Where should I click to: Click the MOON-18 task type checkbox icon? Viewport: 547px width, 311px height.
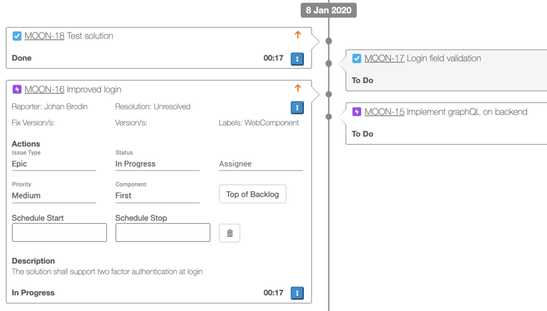click(x=17, y=36)
